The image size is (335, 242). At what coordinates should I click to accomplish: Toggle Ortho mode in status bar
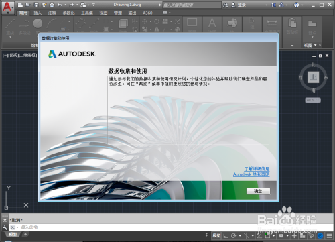pyautogui.click(x=226, y=235)
